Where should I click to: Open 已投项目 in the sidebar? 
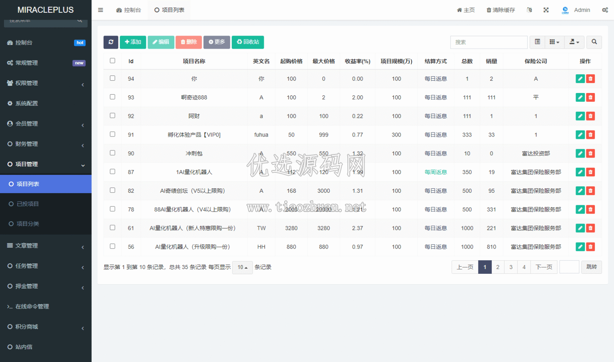46,204
